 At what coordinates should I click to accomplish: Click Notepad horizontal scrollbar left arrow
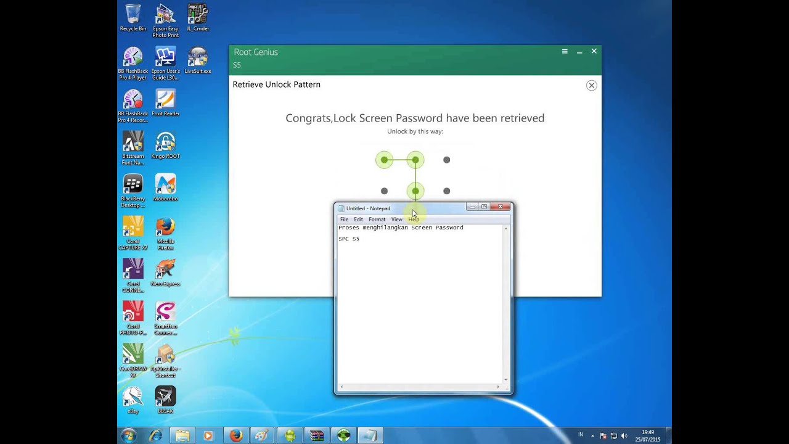341,387
